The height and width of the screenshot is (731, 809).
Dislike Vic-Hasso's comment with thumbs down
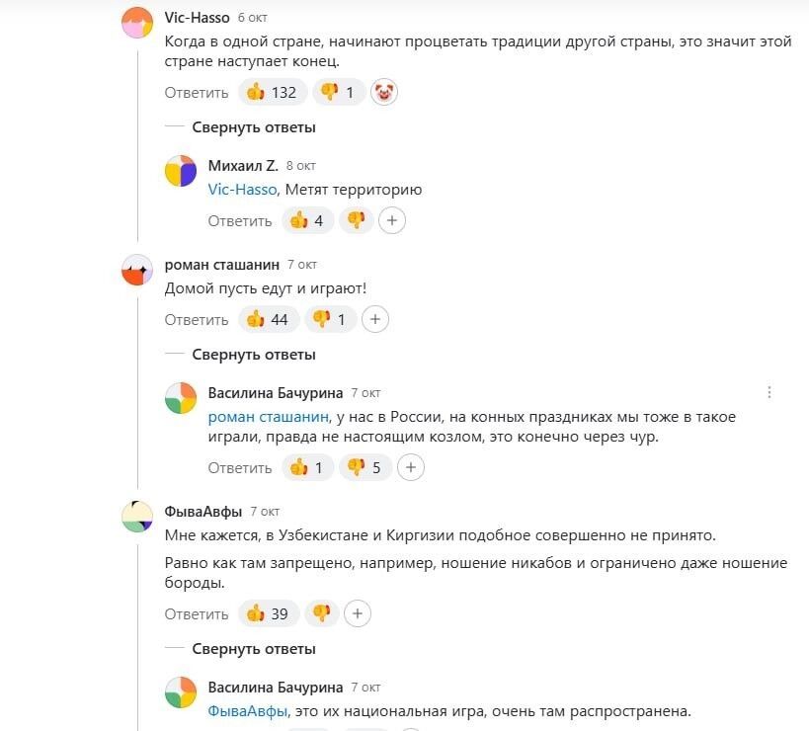point(337,93)
